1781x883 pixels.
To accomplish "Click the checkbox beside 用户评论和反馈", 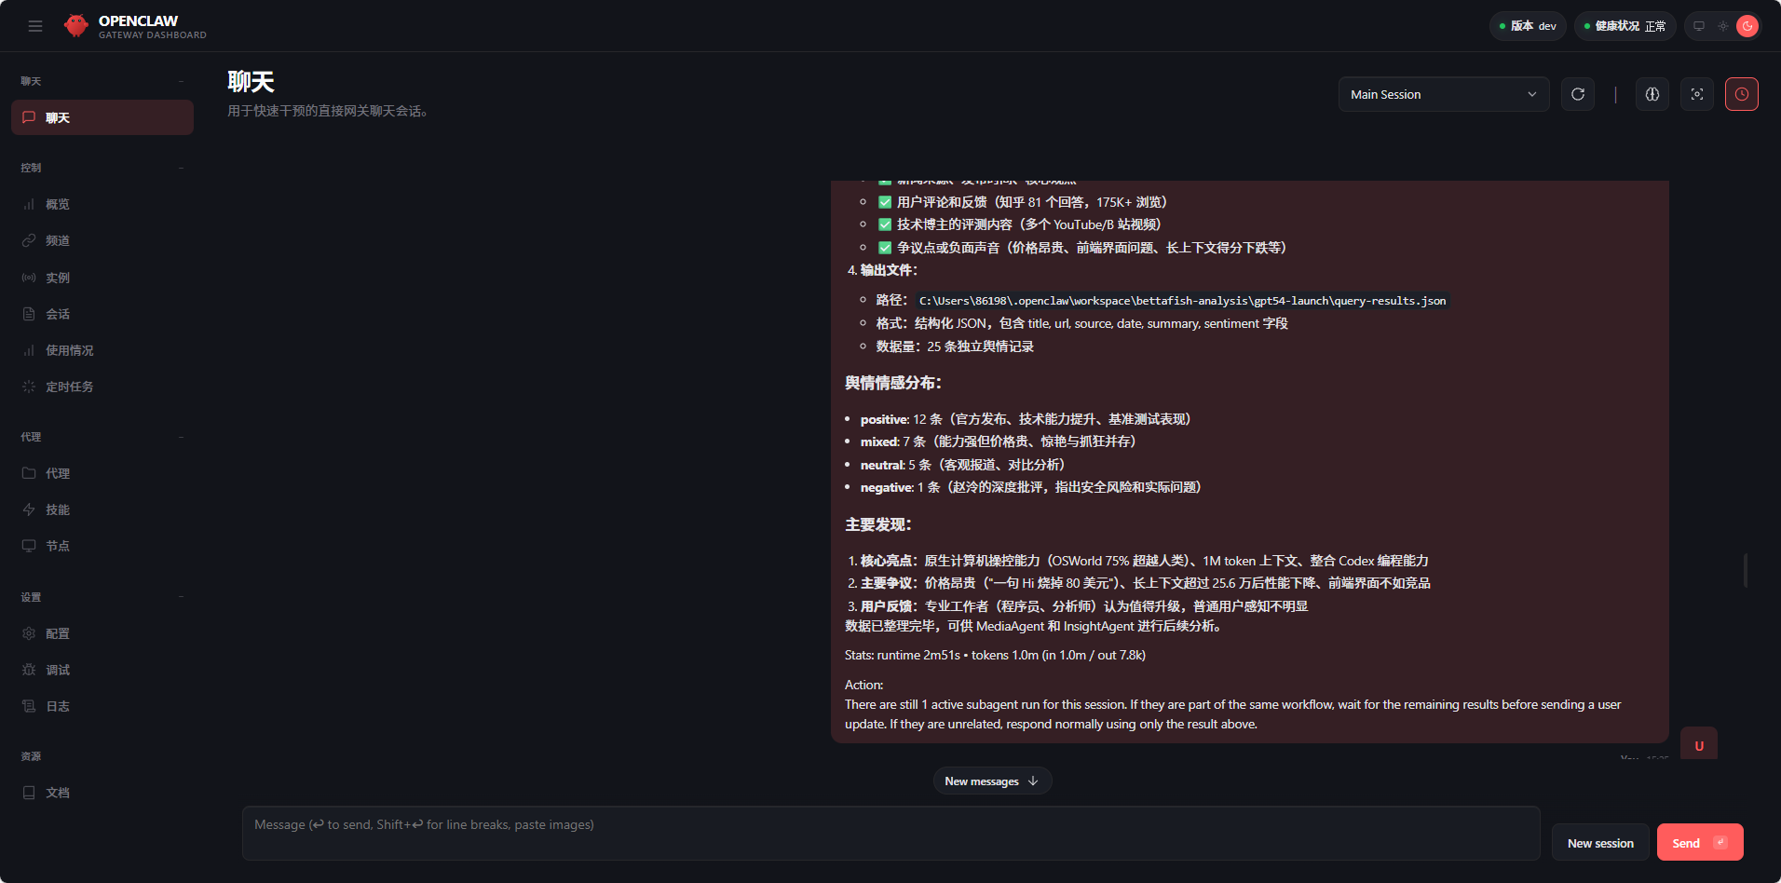I will [885, 202].
